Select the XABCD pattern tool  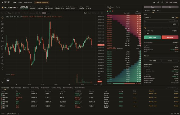coord(2,28)
